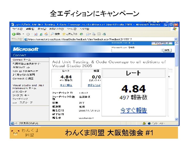Click the Windows flag logo near menu bar
The image size is (189, 141).
click(x=175, y=29)
